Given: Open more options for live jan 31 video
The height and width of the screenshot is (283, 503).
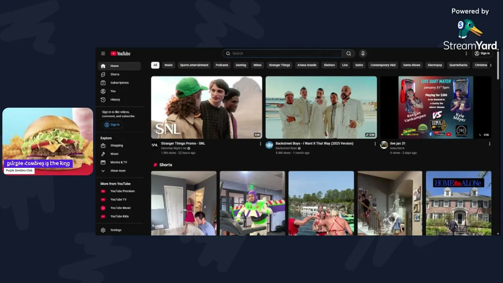Looking at the screenshot, I should click(x=490, y=144).
